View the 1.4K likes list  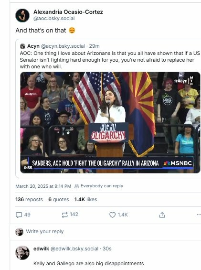click(x=86, y=199)
